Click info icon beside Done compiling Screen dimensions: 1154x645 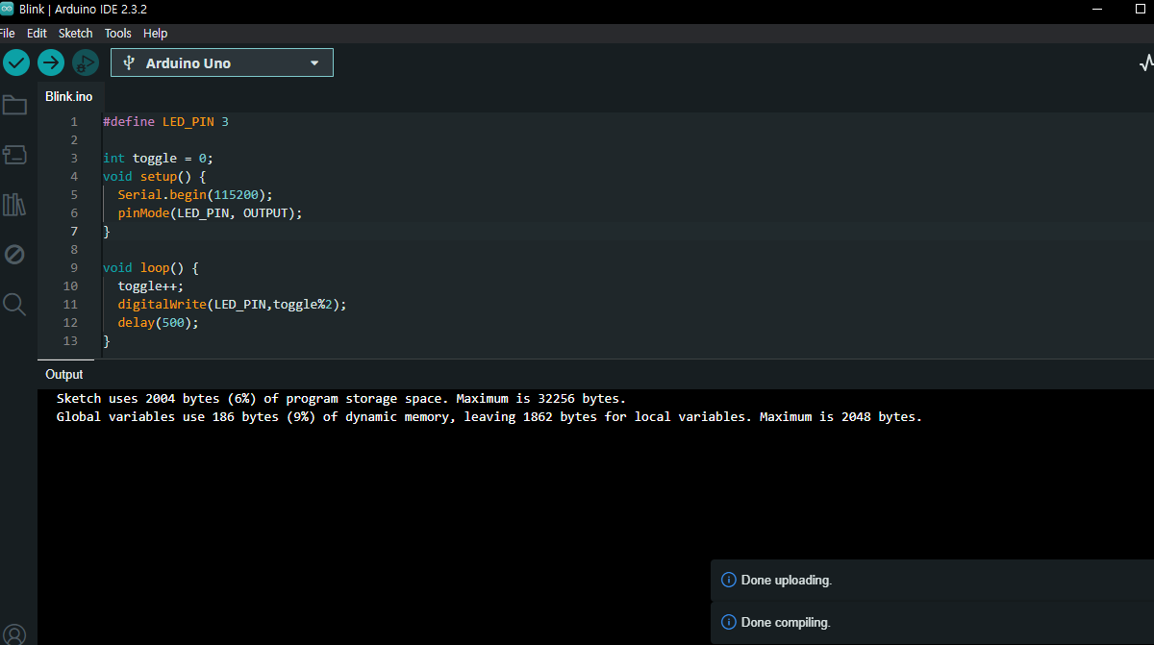coord(728,623)
